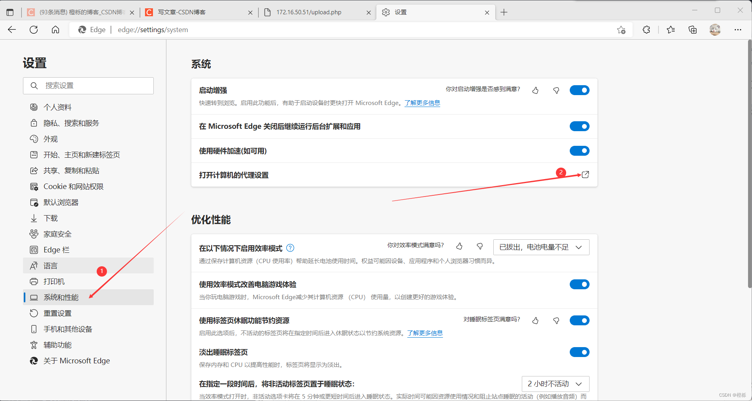The width and height of the screenshot is (752, 401).
Task: Add this page to favorites star
Action: [621, 30]
